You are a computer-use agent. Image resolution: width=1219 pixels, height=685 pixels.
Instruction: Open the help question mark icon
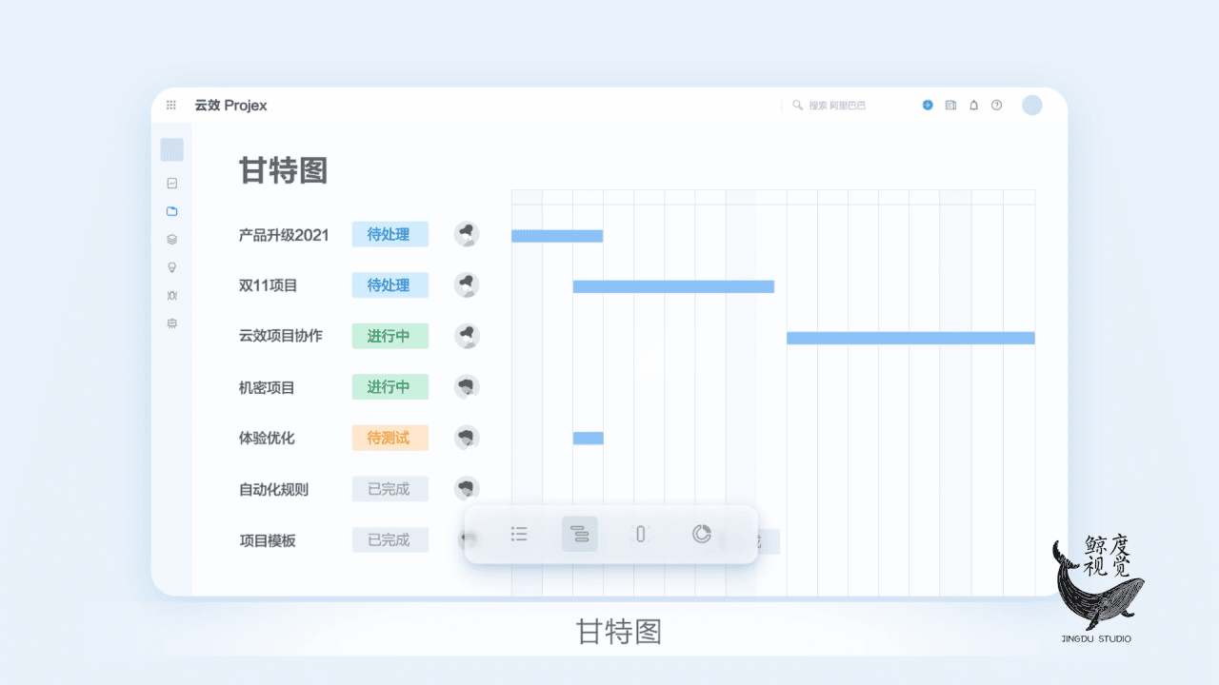pos(996,106)
